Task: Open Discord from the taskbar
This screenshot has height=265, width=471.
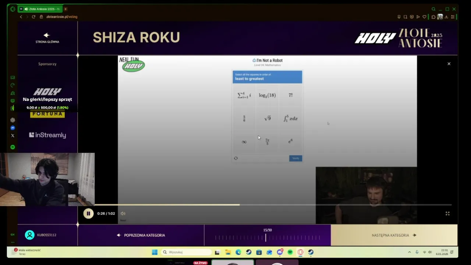Action: tap(280, 252)
